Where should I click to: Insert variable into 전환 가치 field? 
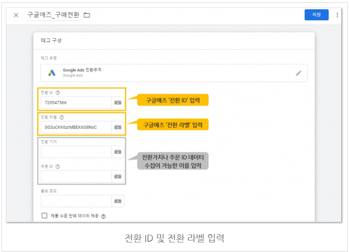click(x=118, y=152)
